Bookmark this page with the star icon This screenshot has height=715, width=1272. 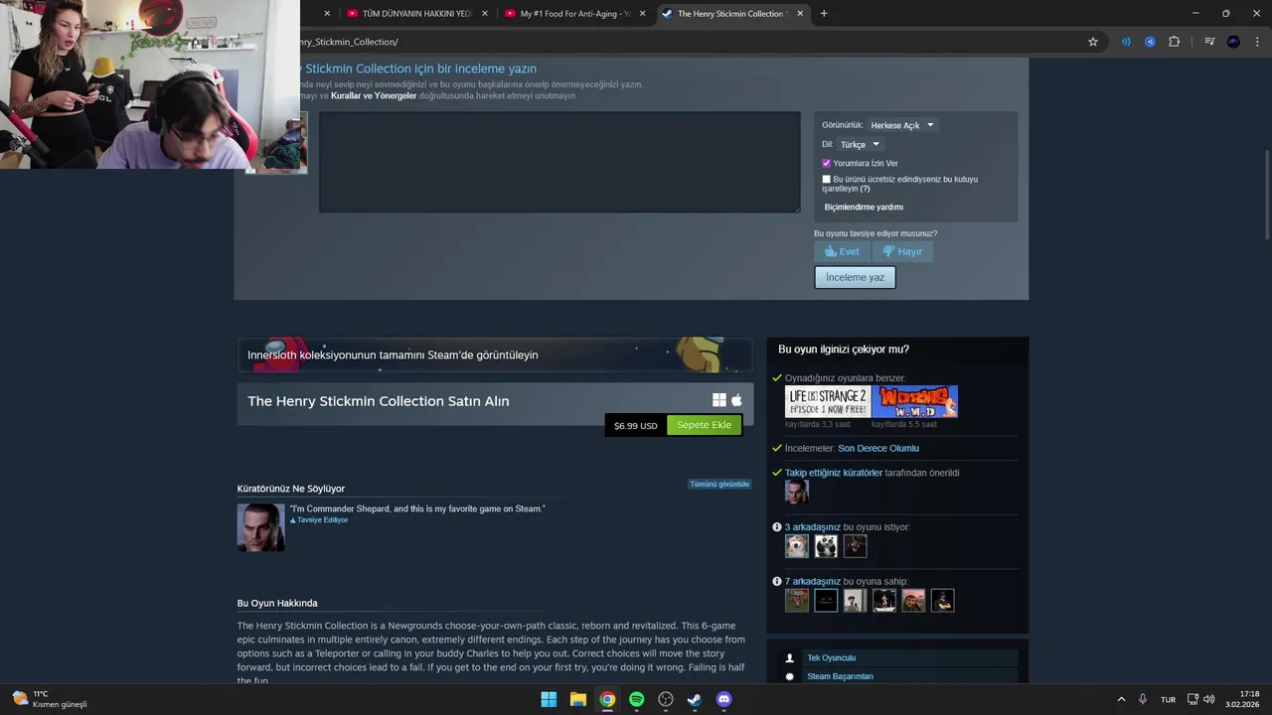[1093, 42]
